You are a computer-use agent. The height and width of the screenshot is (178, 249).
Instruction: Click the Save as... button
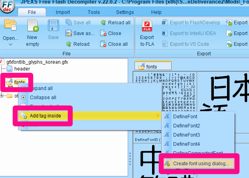80,33
